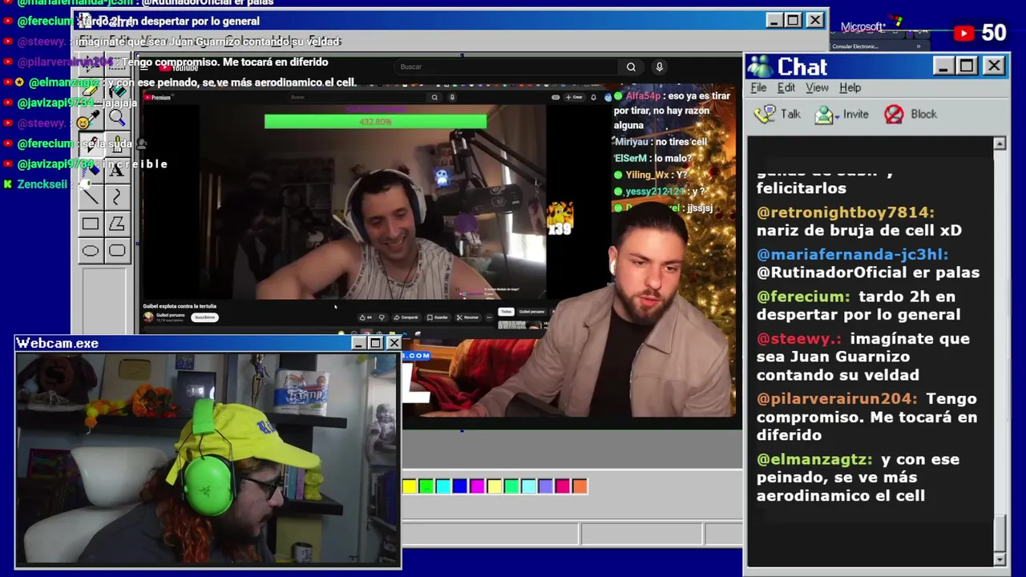Select the Guibel peruano filter chip
The width and height of the screenshot is (1026, 577).
click(531, 312)
